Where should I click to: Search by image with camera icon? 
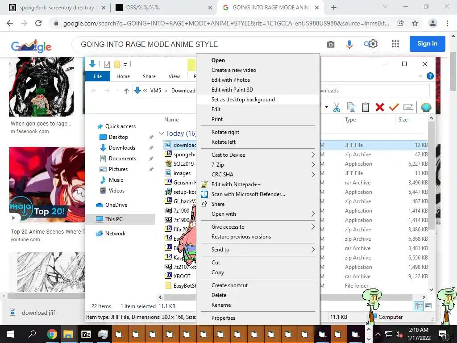(331, 44)
